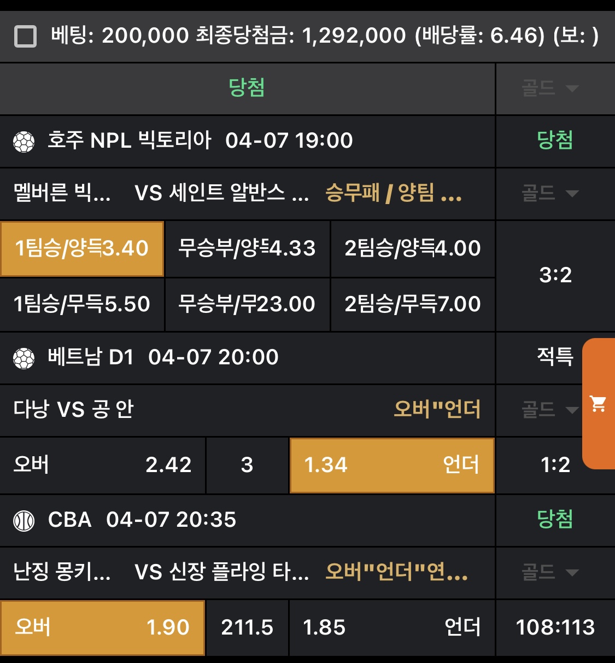This screenshot has height=663, width=615.
Task: Pick 오버 1.90 for the CBA game
Action: pyautogui.click(x=103, y=627)
